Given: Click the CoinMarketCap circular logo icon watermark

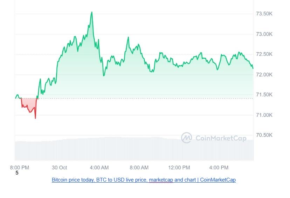Looking at the screenshot, I should tap(186, 138).
